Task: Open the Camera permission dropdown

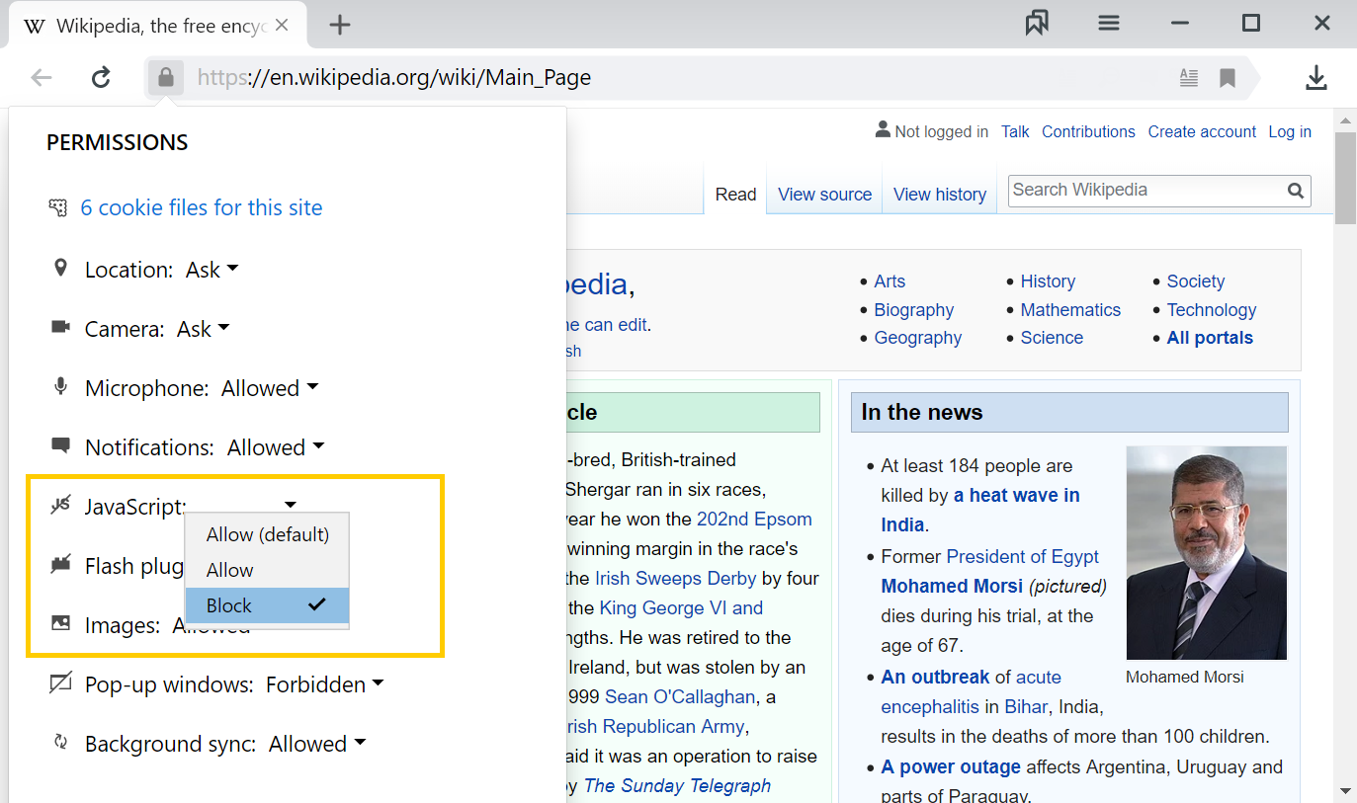Action: click(x=204, y=329)
